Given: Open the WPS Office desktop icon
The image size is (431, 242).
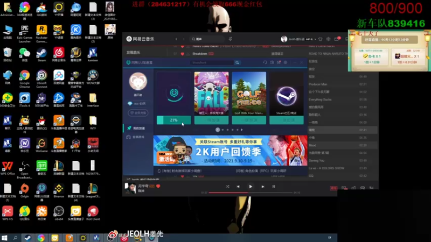Looking at the screenshot, I should pos(8,168).
